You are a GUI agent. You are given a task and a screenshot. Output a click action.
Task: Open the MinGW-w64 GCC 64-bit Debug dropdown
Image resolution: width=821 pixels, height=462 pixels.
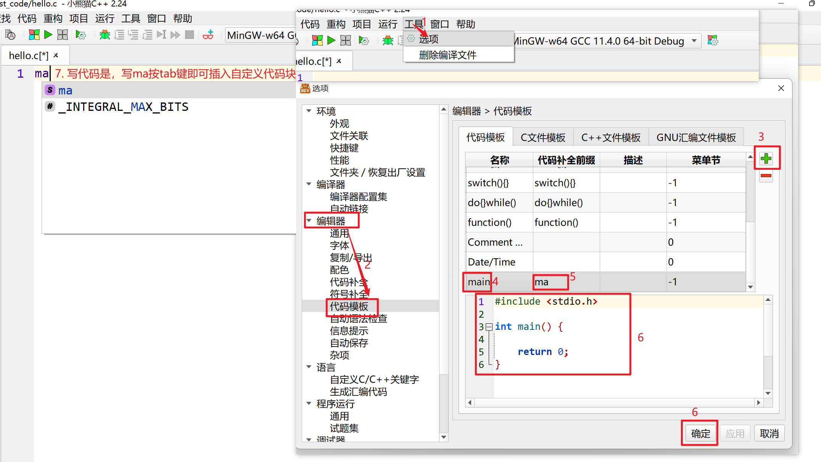694,41
